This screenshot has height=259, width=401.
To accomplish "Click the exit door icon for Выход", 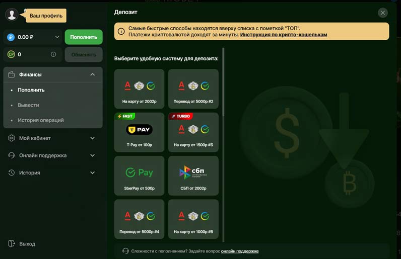I will click(12, 244).
